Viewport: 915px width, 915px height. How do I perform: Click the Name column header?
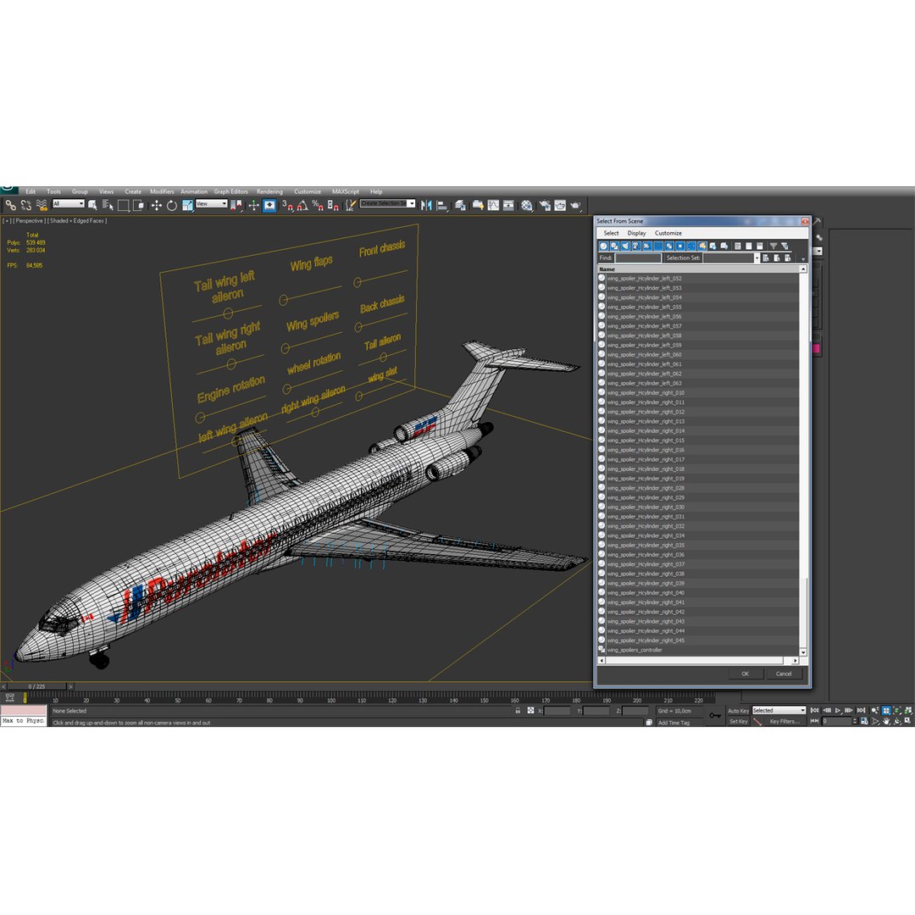pos(698,269)
